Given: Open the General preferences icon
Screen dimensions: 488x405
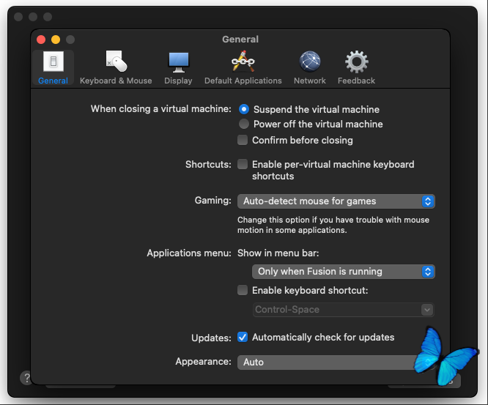Looking at the screenshot, I should (53, 62).
